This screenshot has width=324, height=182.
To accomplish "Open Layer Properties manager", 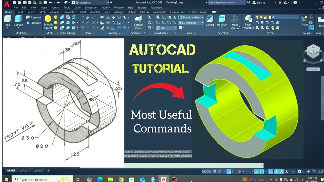I will (248, 22).
